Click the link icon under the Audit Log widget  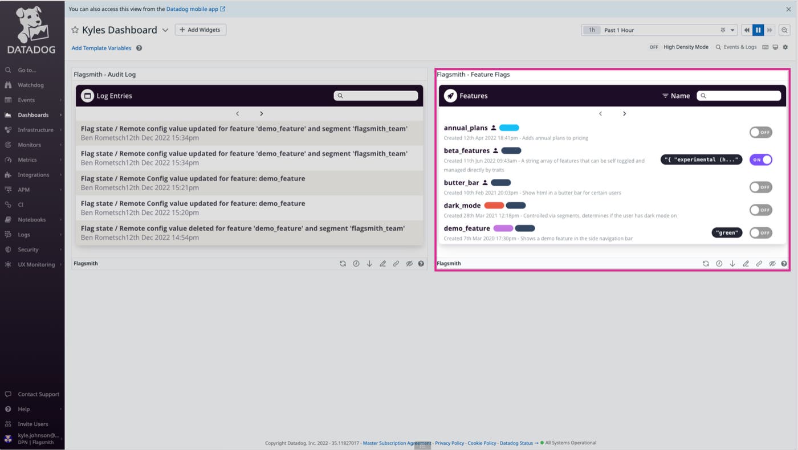[x=396, y=264]
